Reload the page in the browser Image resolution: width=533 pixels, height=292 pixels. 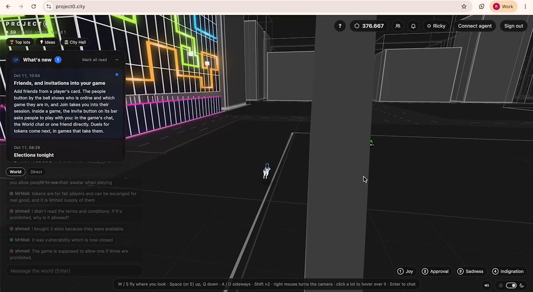(34, 7)
